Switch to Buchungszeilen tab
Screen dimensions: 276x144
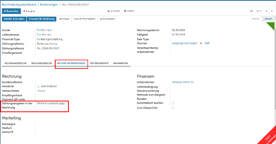(42, 63)
